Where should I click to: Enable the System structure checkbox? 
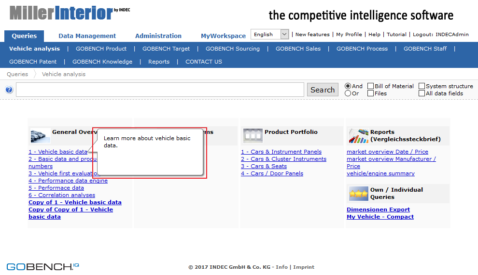[422, 86]
